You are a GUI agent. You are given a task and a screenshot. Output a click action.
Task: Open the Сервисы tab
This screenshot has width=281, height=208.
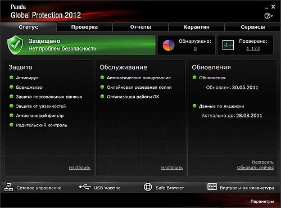pos(253,27)
